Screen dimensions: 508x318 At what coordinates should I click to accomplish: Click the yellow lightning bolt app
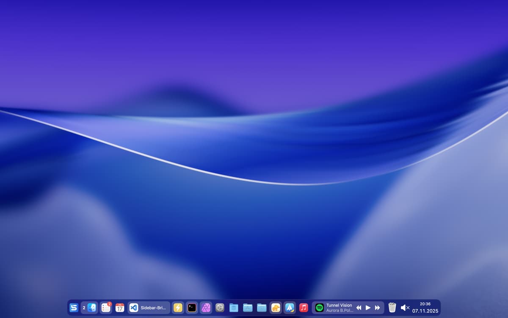click(x=178, y=308)
